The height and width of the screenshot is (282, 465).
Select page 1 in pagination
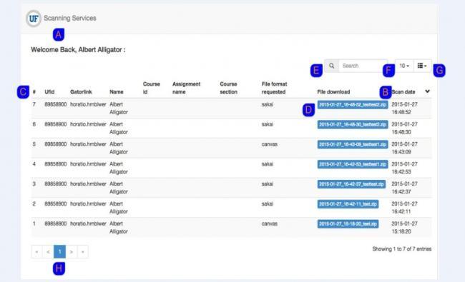[59, 252]
